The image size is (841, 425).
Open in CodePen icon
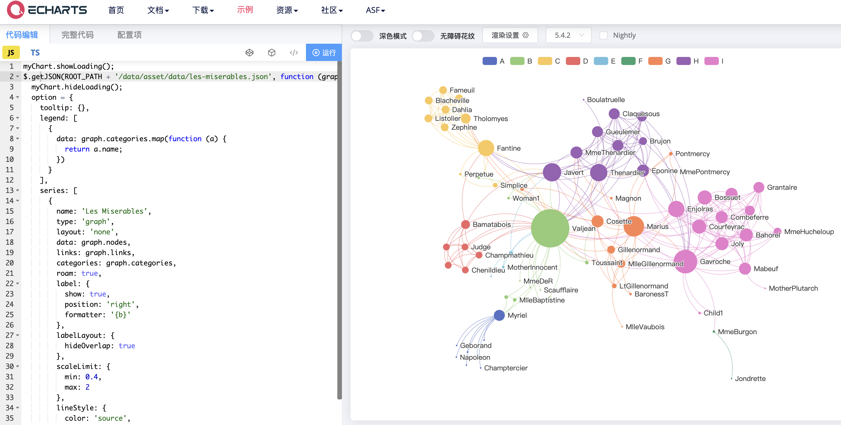click(x=250, y=53)
